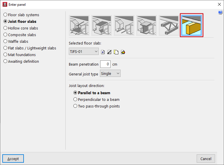224x165 pixels.
Task: Add a new floor slab with the plus icon
Action: (x=103, y=52)
